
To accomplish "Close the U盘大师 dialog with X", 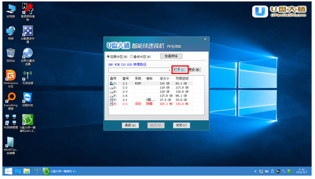I will click(x=205, y=39).
